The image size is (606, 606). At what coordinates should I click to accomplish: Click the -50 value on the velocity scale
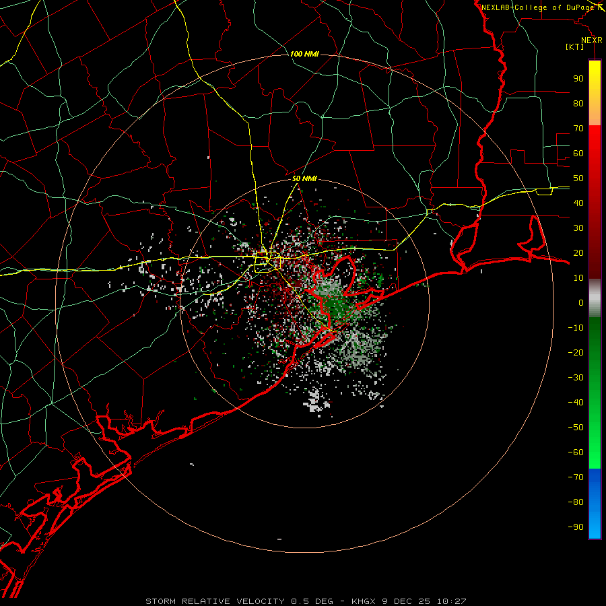576,428
